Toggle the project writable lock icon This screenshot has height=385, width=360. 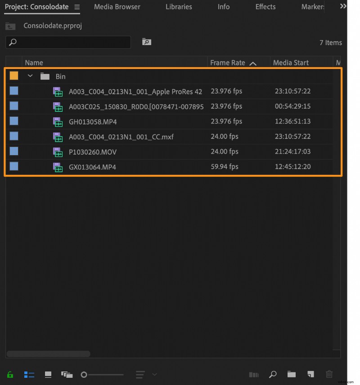[10, 375]
